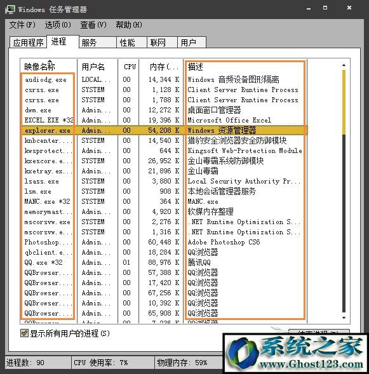Click the 60,448 K memory value
This screenshot has height=374, width=369.
[x=163, y=242]
